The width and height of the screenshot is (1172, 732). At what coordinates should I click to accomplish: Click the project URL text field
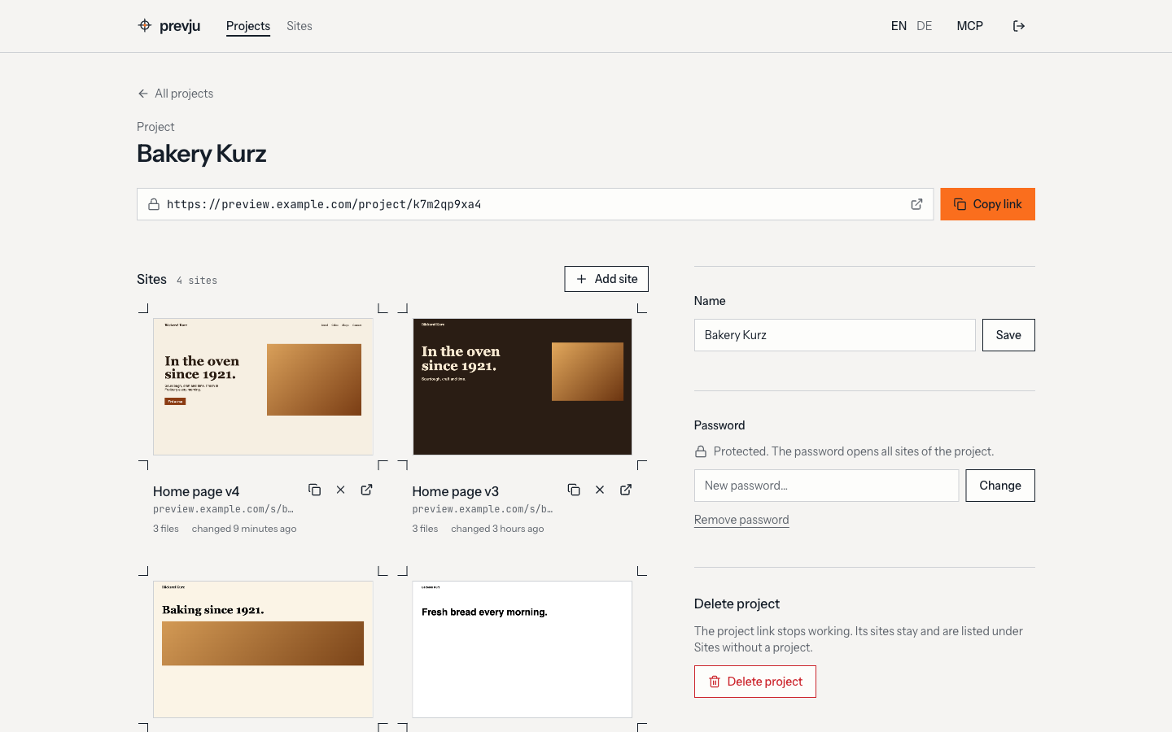[x=536, y=204]
